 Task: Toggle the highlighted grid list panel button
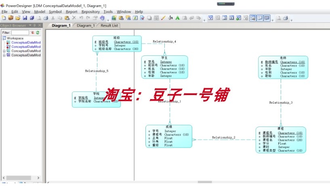pyautogui.click(x=267, y=18)
